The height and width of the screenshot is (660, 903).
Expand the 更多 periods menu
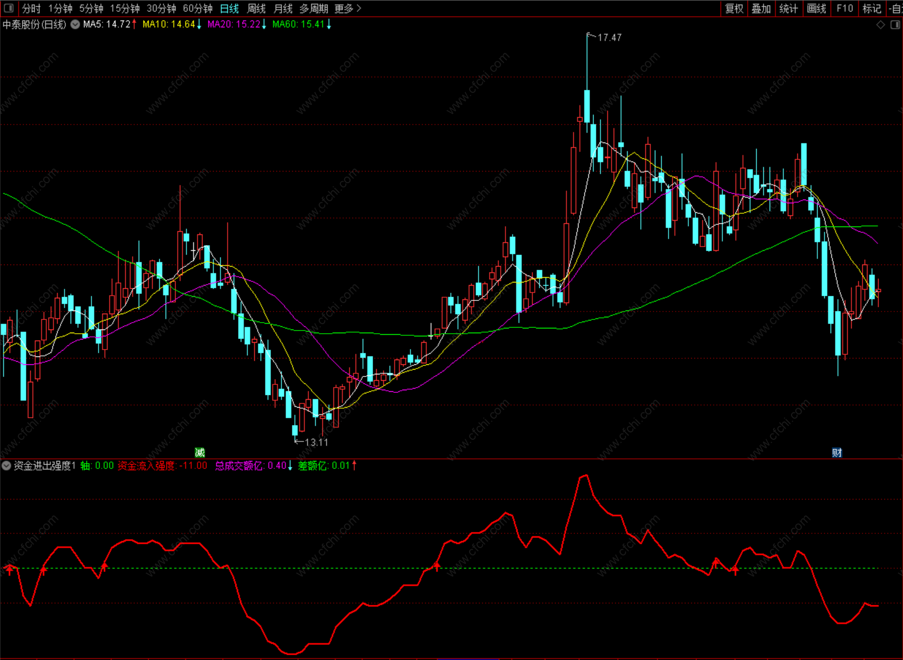tap(348, 8)
